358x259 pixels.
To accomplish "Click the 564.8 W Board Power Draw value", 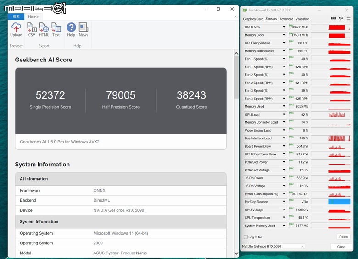I will [302, 146].
